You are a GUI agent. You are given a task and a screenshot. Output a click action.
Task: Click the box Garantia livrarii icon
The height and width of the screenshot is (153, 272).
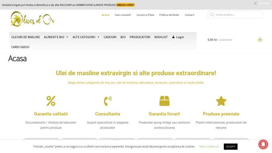[x=164, y=101]
